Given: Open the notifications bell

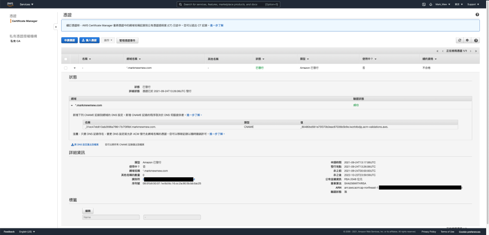Looking at the screenshot, I should coord(431,4).
